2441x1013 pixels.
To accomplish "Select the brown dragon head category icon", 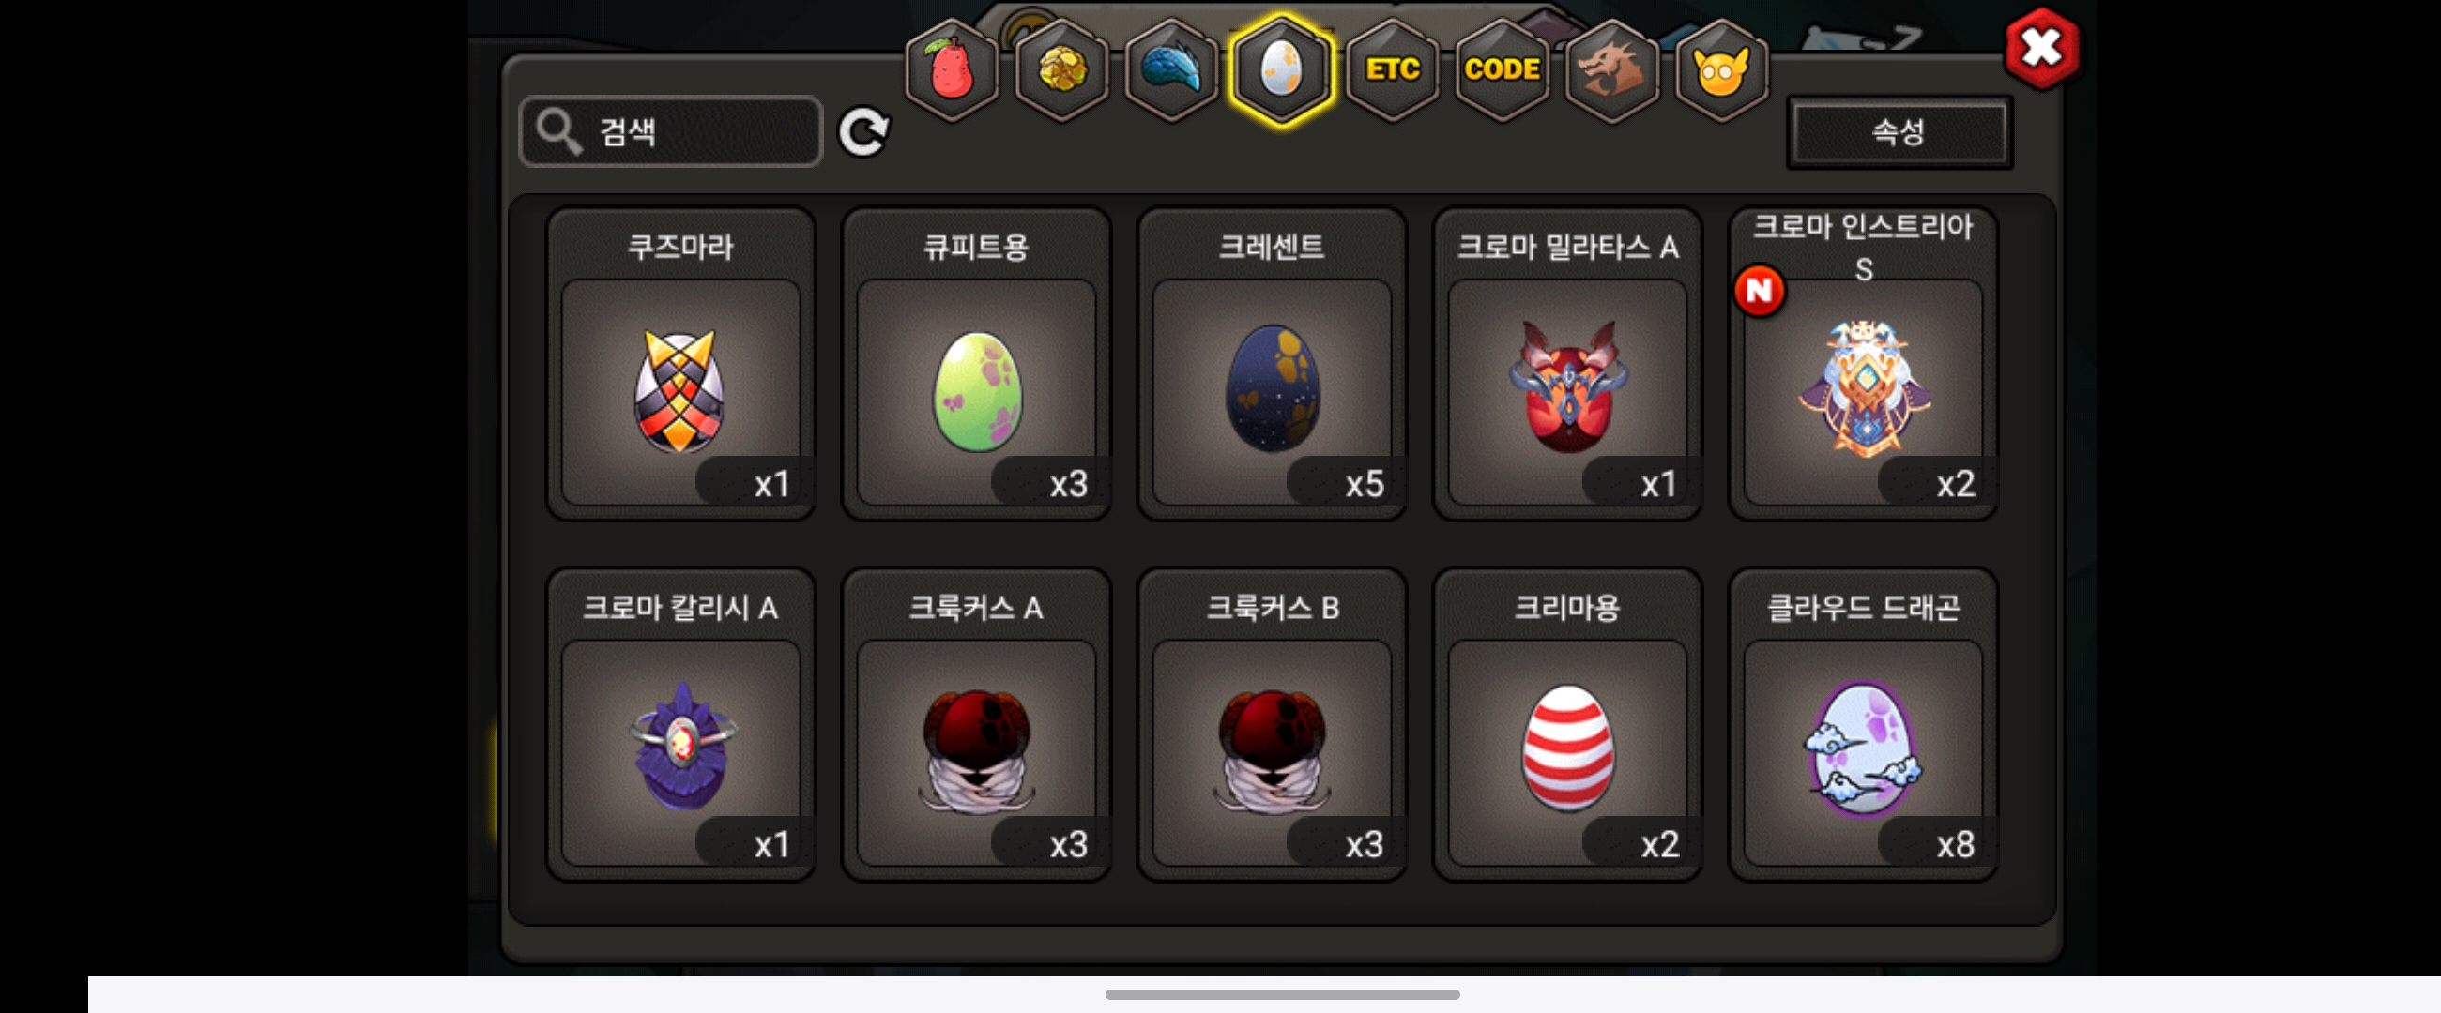I will tap(1612, 70).
